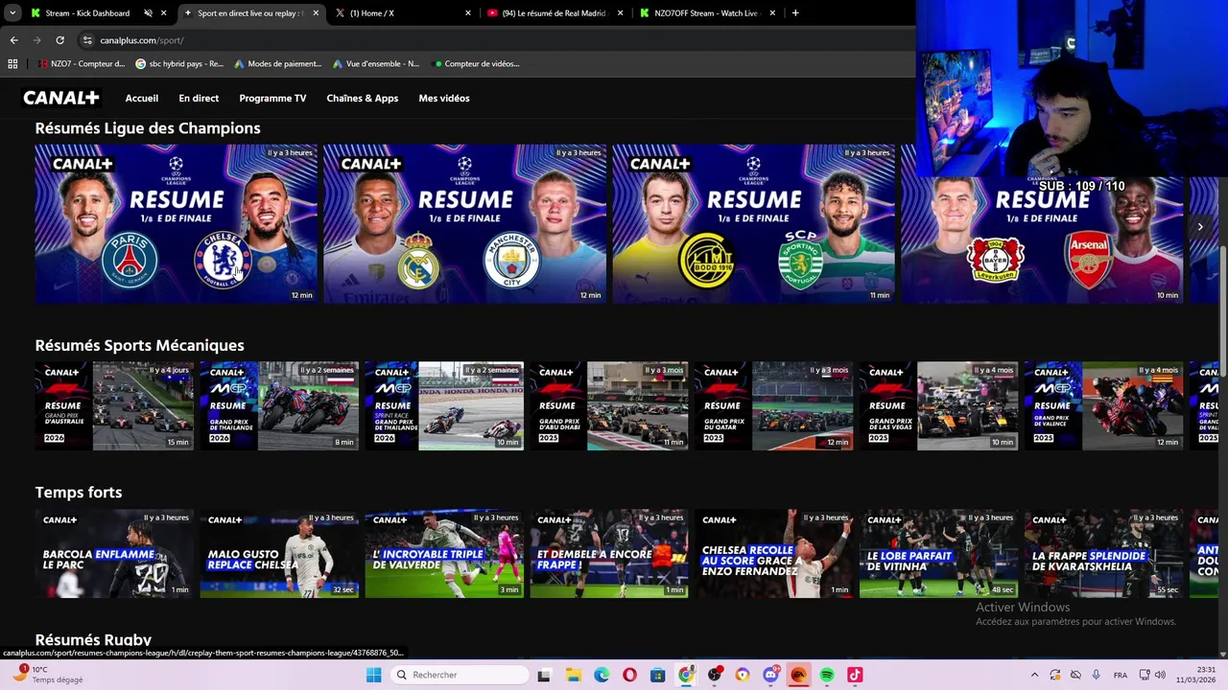Open File Explorer from the taskbar
1228x690 pixels.
pyautogui.click(x=573, y=675)
